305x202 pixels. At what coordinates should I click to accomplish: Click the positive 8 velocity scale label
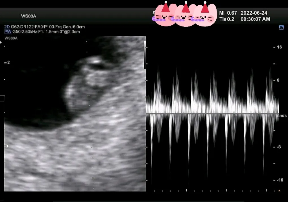tap(278, 80)
